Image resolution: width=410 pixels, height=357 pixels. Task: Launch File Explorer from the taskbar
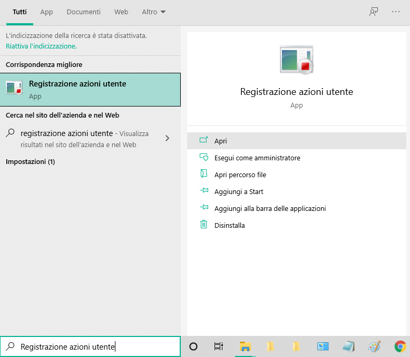point(245,346)
